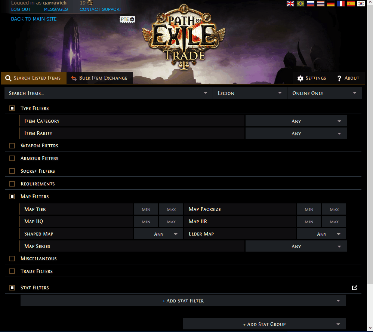Viewport: 373px width, 332px height.
Task: Switch to Search Listed Items tab
Action: tap(34, 78)
